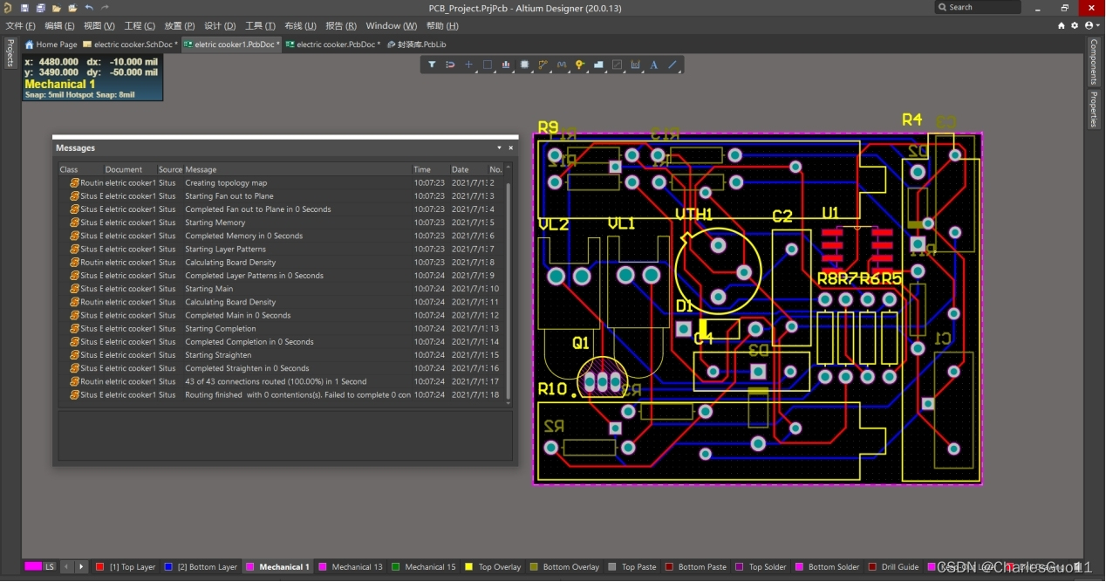Open the Projects side panel tab
The width and height of the screenshot is (1106, 582).
10,52
